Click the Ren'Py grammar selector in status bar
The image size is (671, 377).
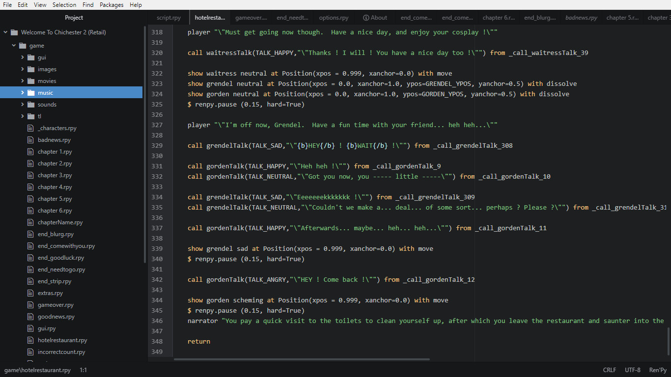tap(657, 370)
